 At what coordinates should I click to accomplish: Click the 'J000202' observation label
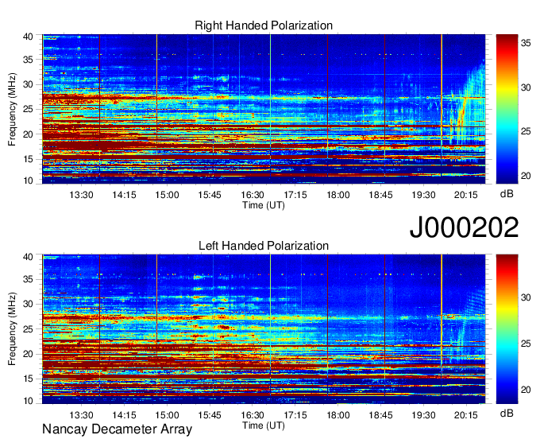pos(464,227)
